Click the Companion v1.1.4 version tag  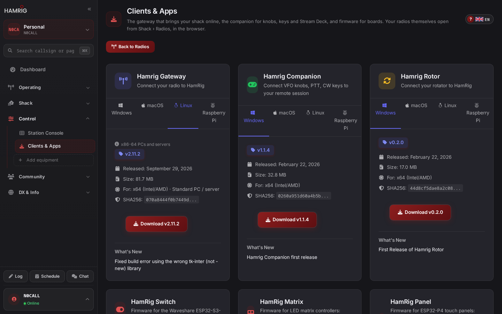(260, 150)
